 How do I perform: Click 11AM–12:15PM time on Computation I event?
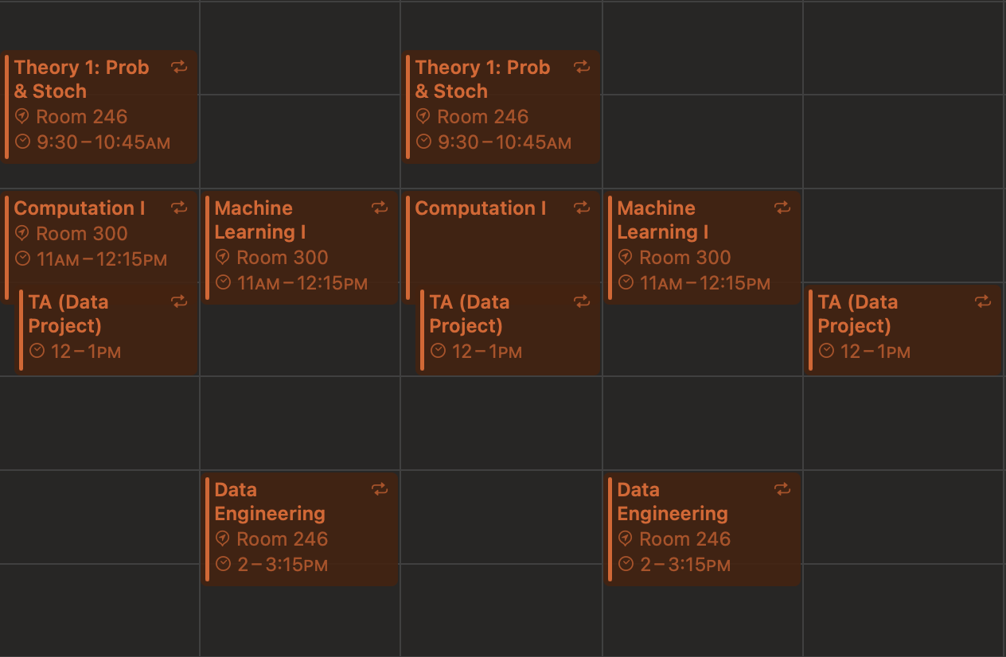[x=102, y=259]
